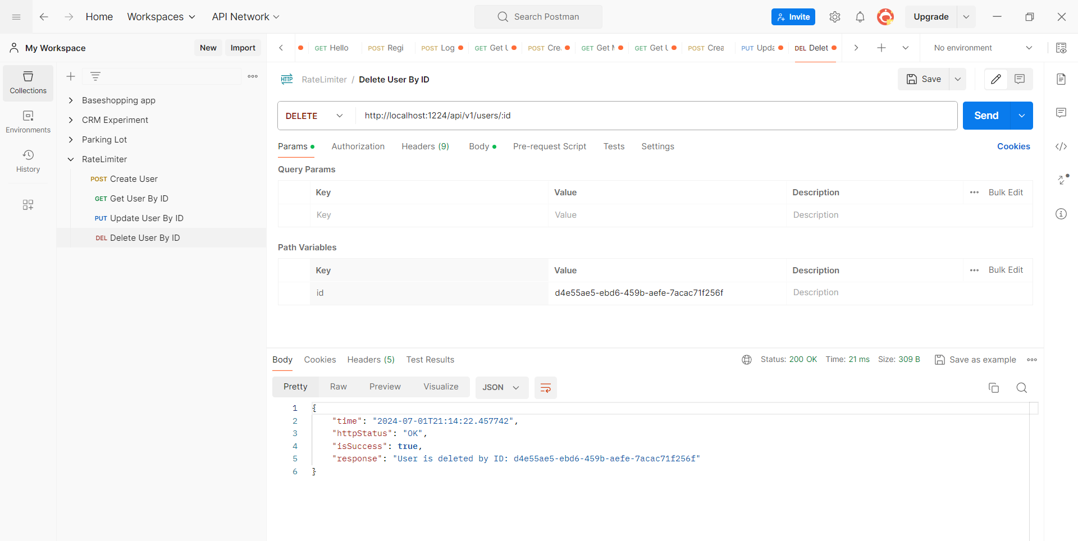The width and height of the screenshot is (1078, 541).
Task: Expand the CRM Experiment collection
Action: point(71,120)
